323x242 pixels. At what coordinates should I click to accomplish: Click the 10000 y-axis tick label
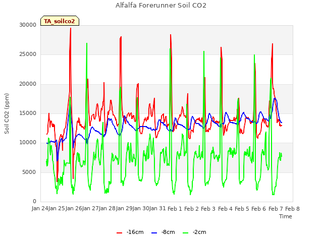pyautogui.click(x=28, y=143)
